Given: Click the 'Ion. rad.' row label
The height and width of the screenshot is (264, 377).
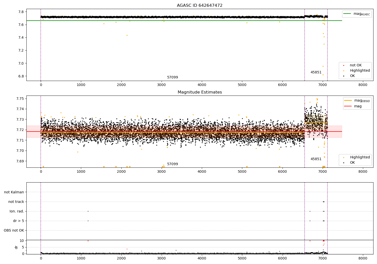Looking at the screenshot, I should click(x=17, y=211).
